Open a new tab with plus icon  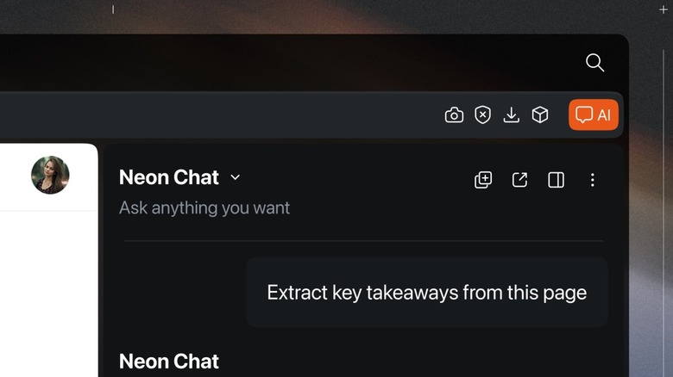tap(663, 9)
